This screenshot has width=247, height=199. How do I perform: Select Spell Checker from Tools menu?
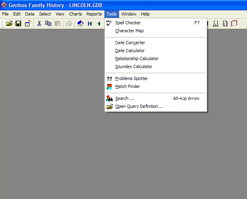coord(128,23)
